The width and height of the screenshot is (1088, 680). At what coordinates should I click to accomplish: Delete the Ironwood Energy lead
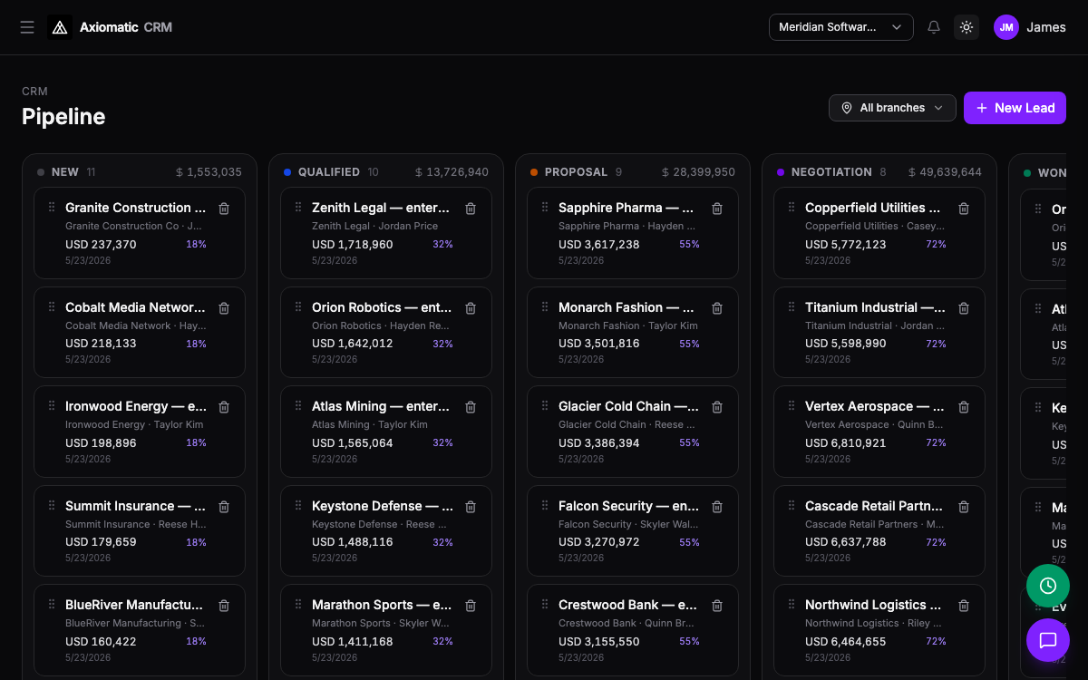point(224,407)
